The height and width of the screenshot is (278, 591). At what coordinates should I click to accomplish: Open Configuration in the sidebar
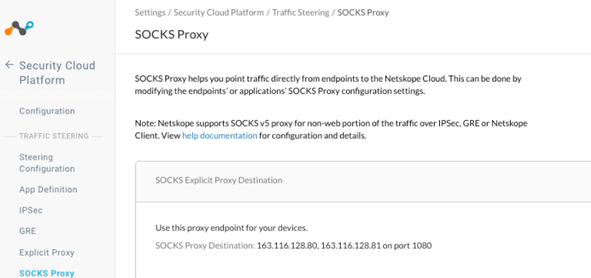tap(47, 111)
